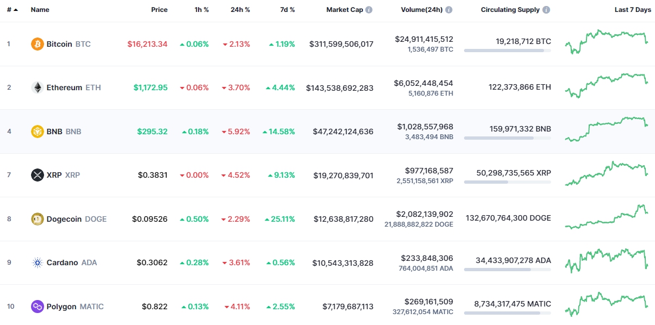The height and width of the screenshot is (325, 655).
Task: Open Cardano's last 7 days chart
Action: 607,260
